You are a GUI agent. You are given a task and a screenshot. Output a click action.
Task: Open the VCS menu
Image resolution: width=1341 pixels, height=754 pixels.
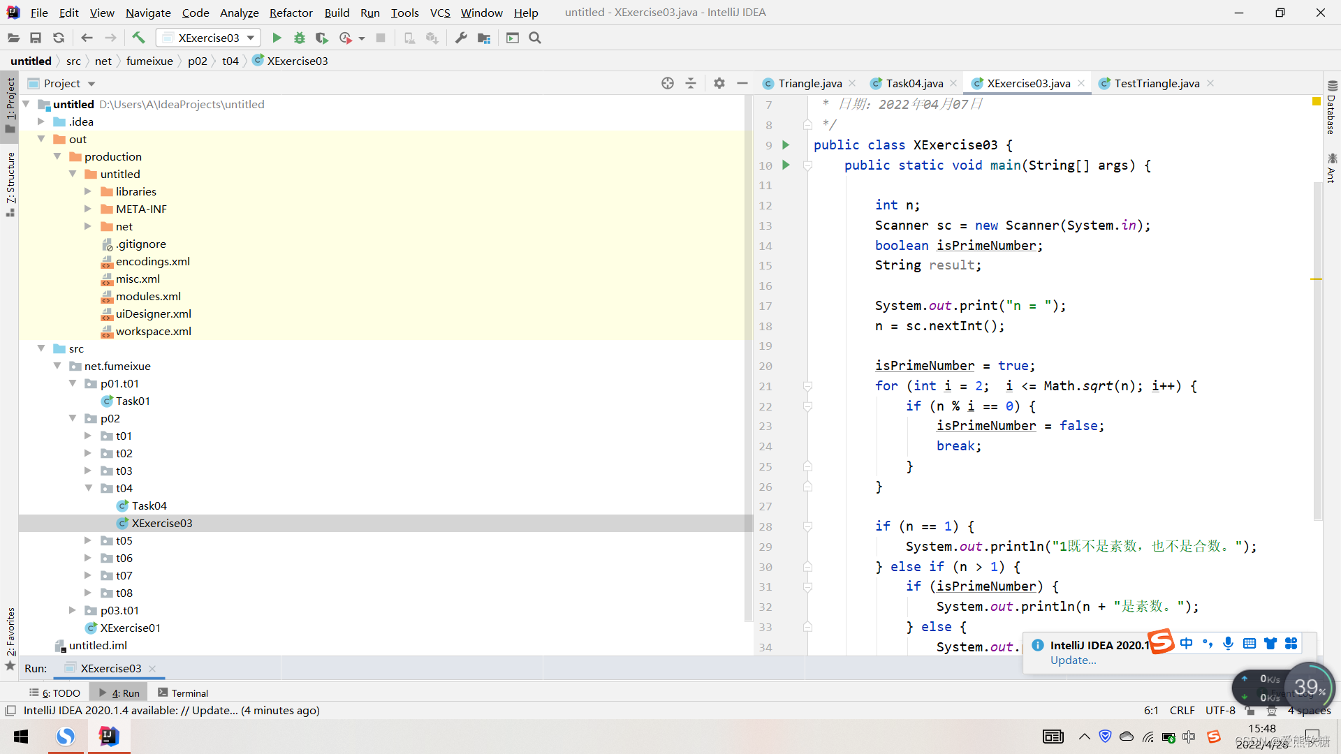click(440, 13)
